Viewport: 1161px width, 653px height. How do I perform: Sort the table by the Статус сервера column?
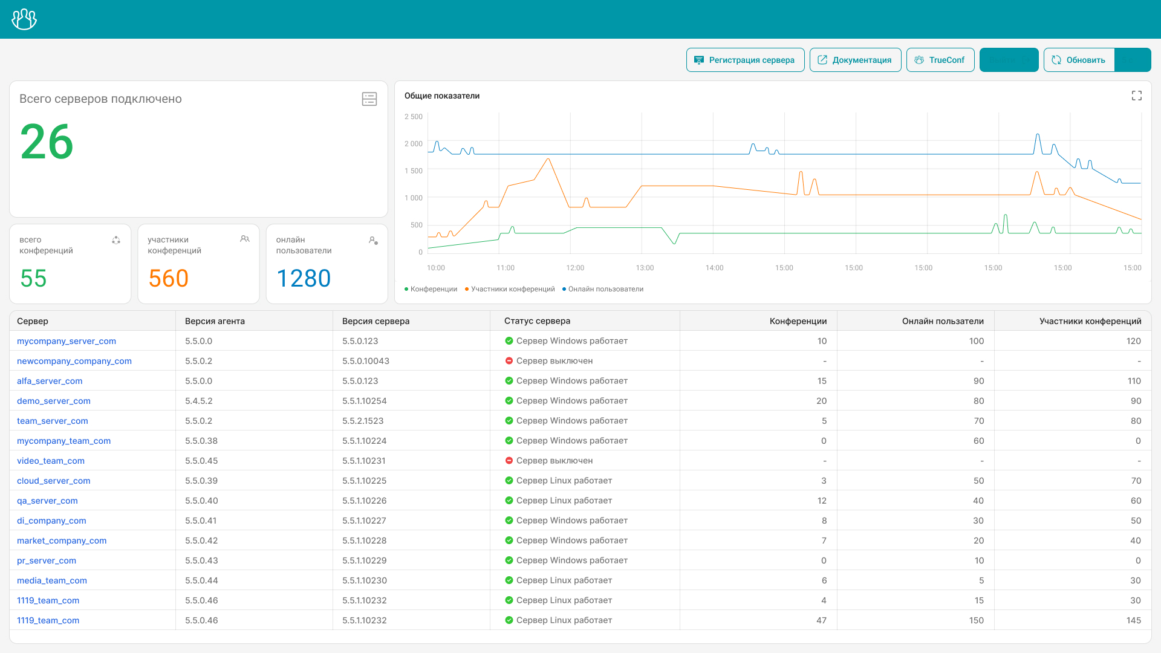tap(537, 321)
